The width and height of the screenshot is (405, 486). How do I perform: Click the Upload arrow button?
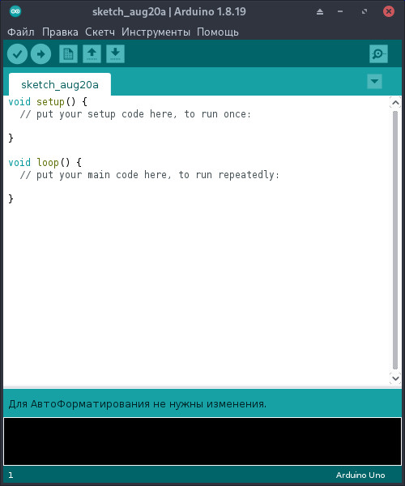tap(40, 54)
